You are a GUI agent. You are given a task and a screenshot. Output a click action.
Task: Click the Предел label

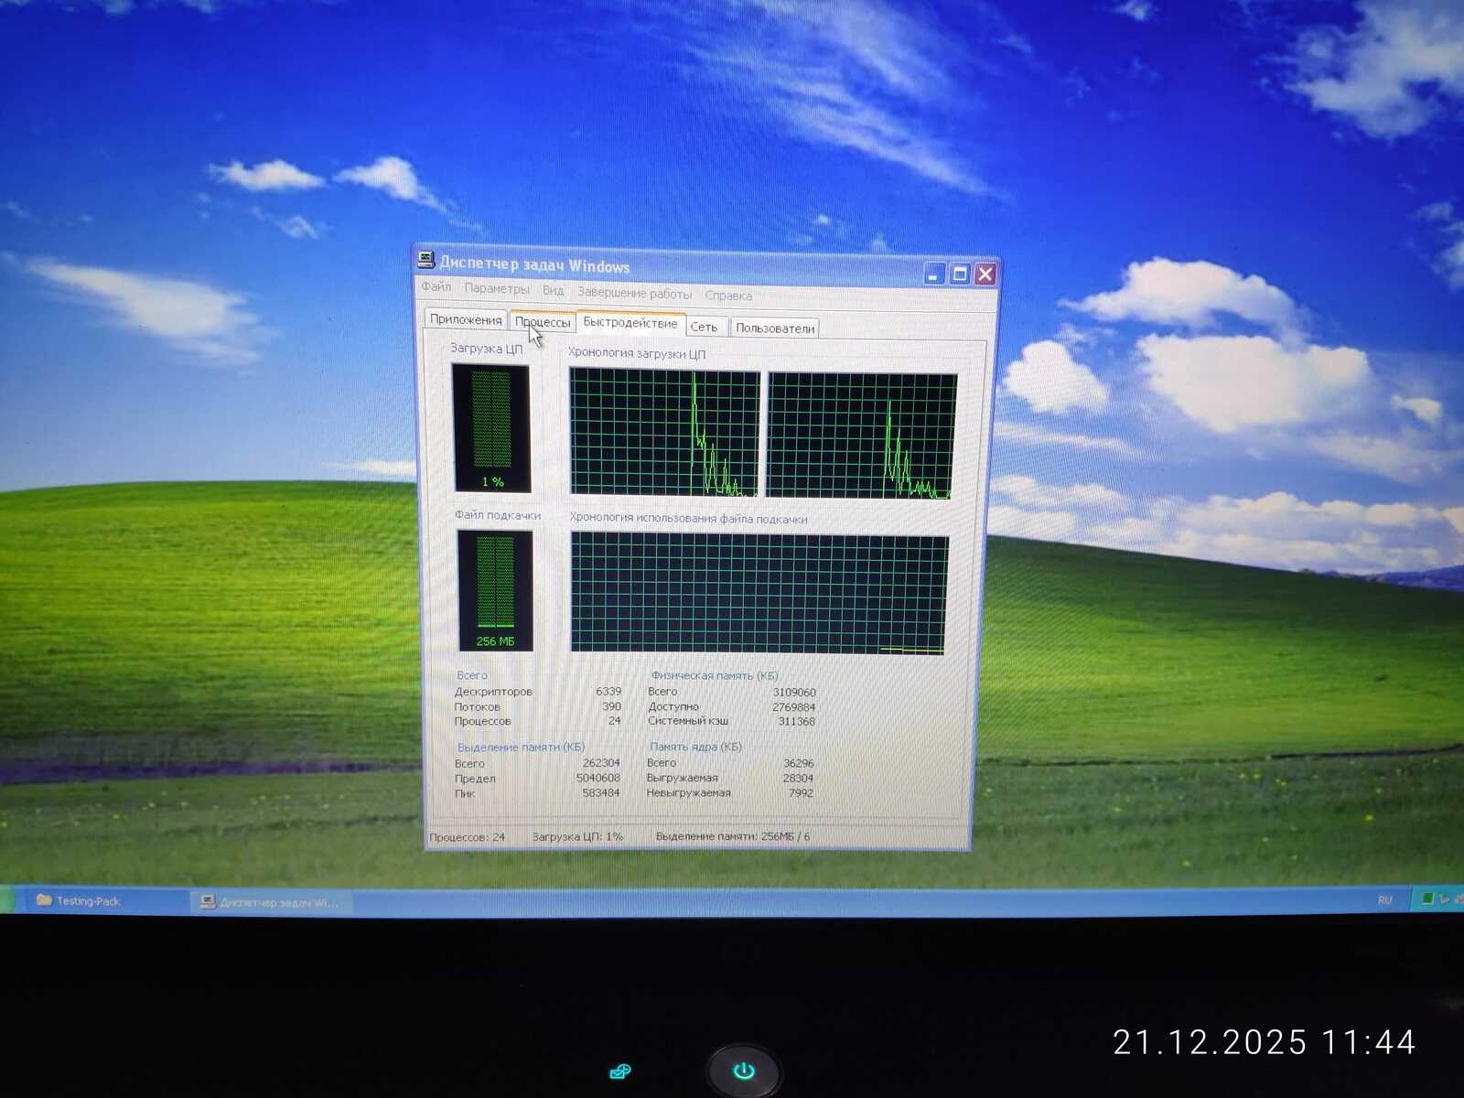[x=475, y=779]
